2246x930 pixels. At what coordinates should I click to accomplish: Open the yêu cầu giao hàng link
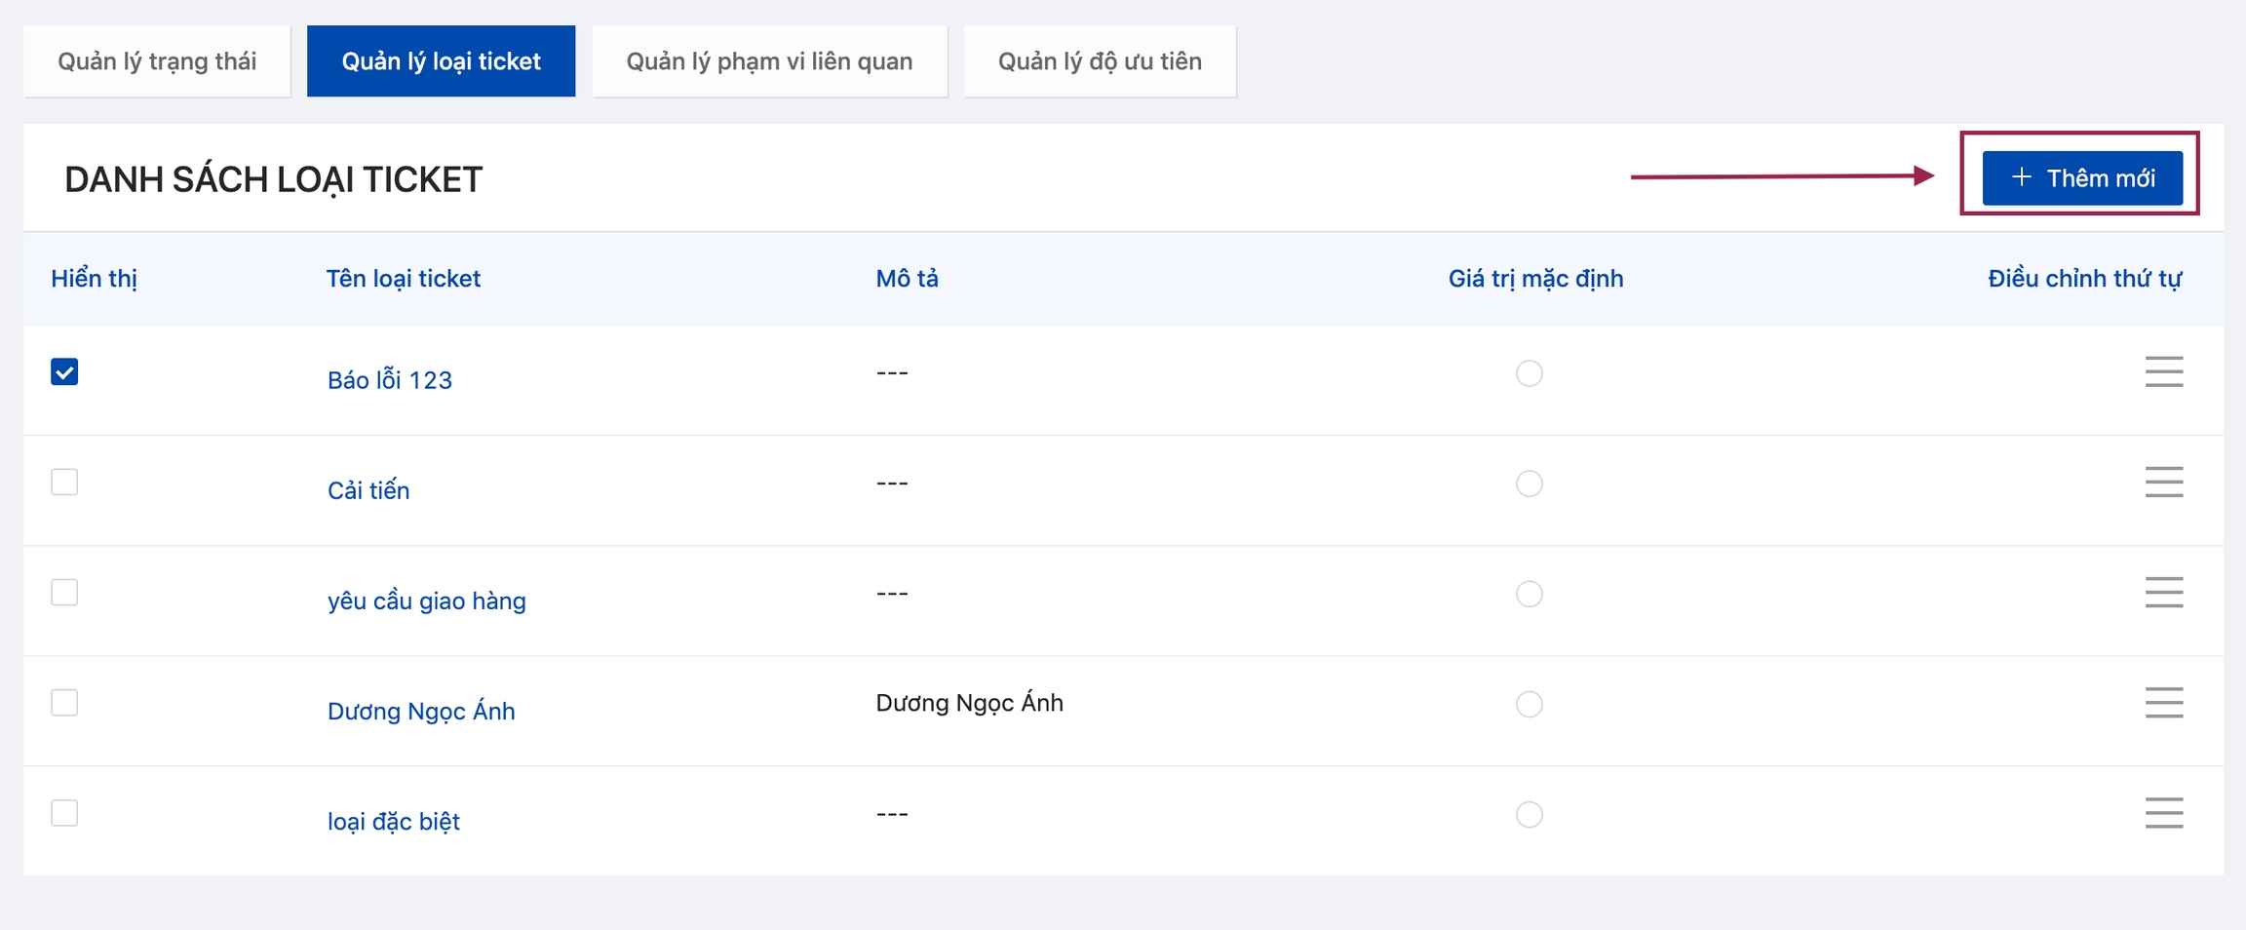pos(426,601)
